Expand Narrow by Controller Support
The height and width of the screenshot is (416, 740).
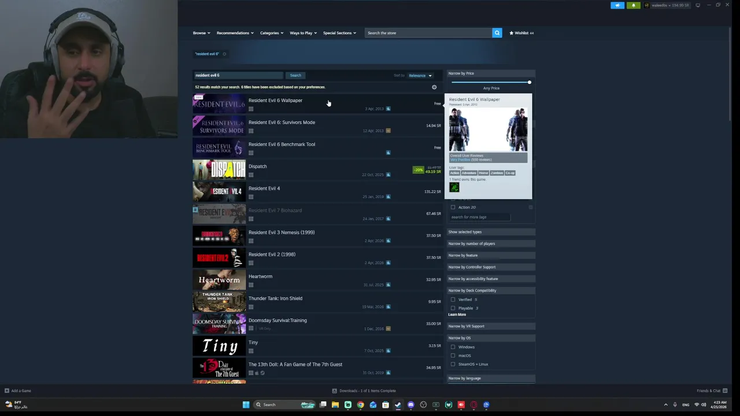(490, 267)
